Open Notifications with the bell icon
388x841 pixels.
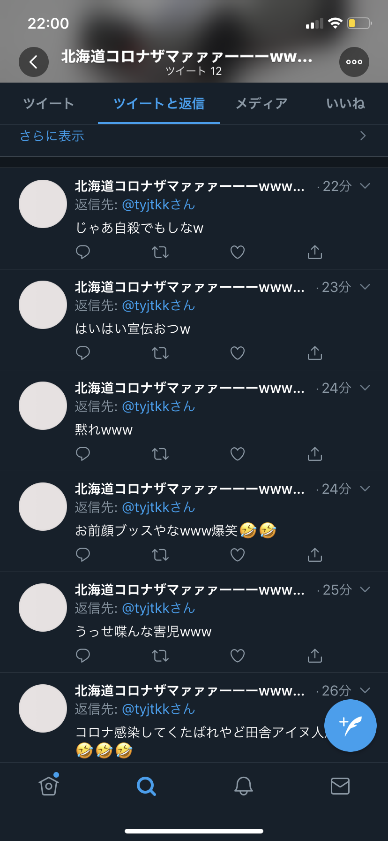click(x=244, y=786)
